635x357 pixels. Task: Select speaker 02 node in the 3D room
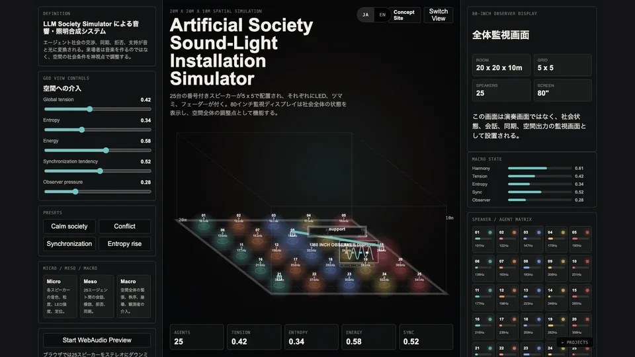[239, 223]
